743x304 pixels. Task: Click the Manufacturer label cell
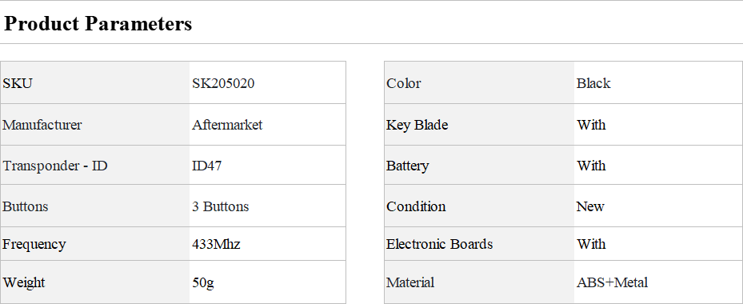pos(94,125)
